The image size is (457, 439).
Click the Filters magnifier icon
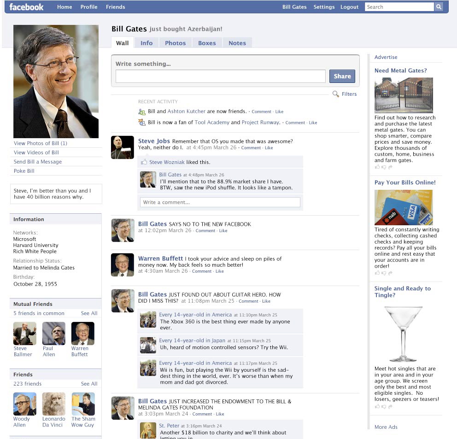coord(336,94)
